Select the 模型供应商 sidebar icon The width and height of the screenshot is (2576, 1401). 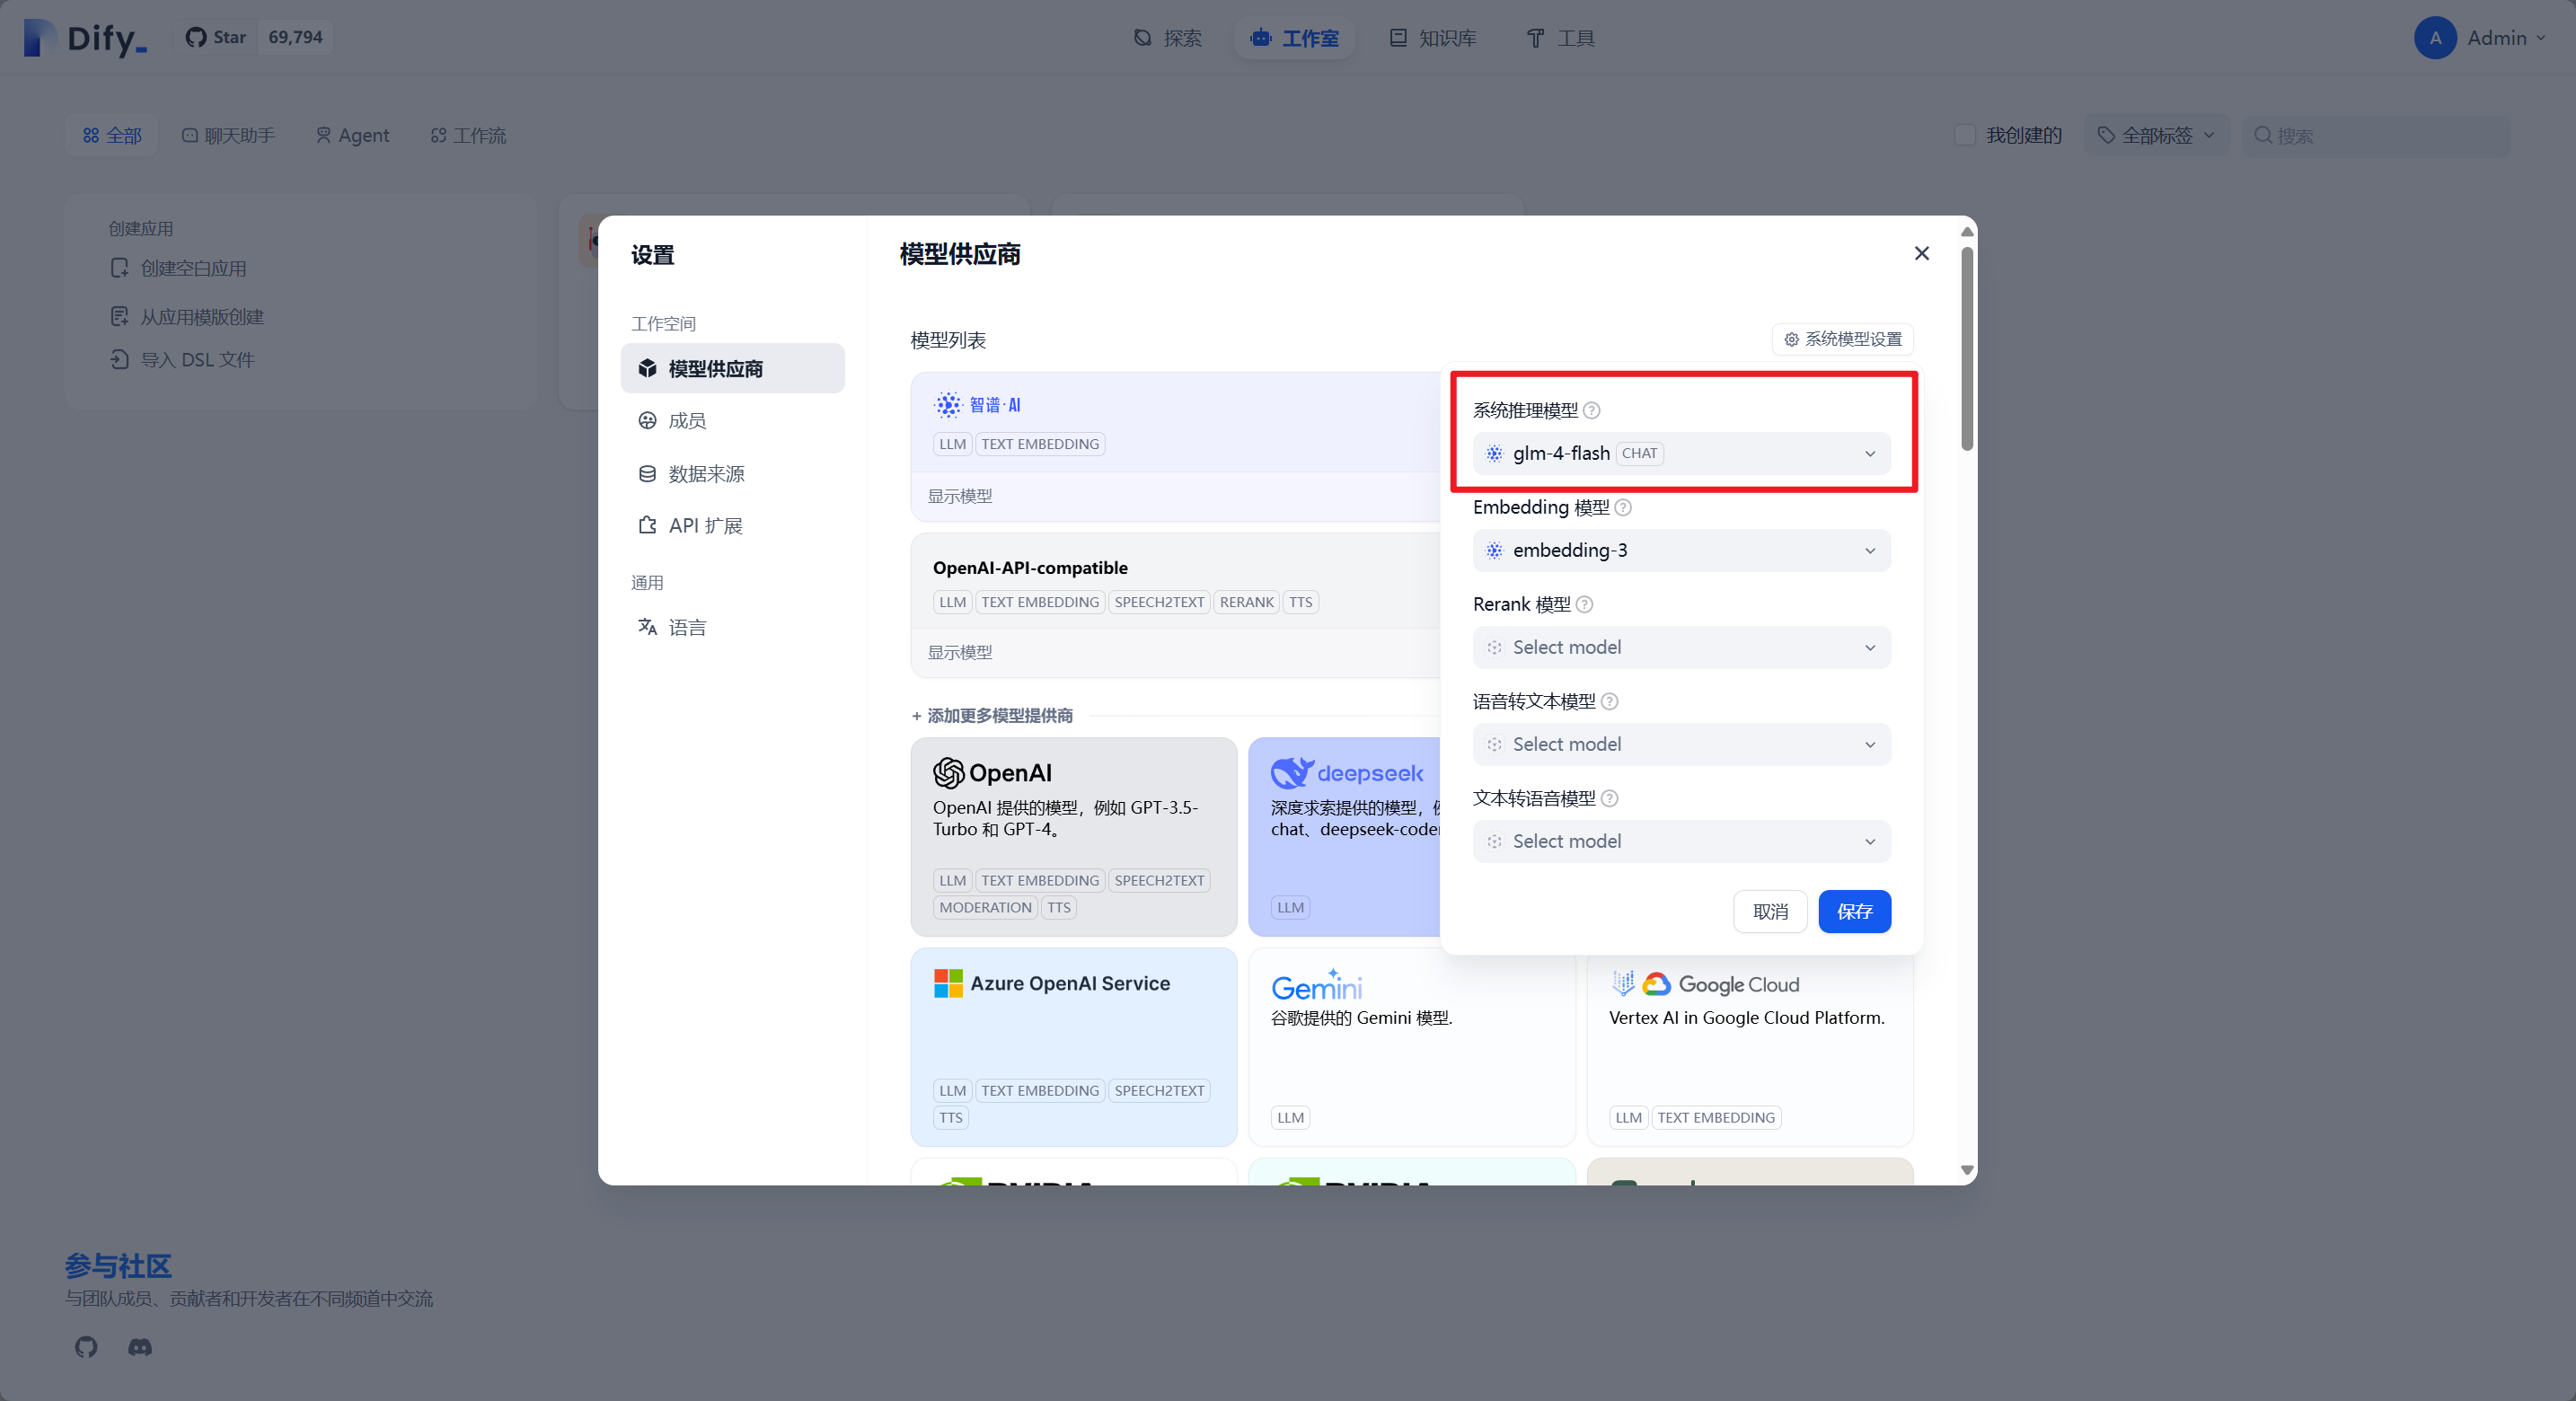[x=646, y=368]
